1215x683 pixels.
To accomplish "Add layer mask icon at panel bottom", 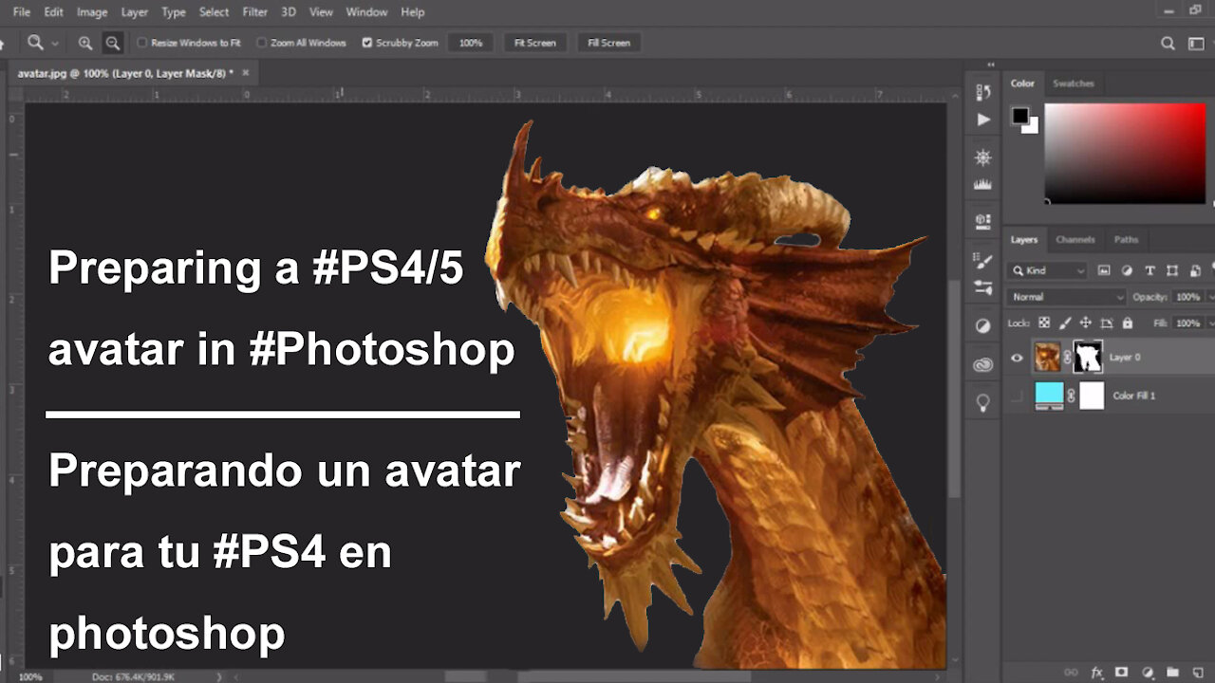I will click(x=1121, y=672).
